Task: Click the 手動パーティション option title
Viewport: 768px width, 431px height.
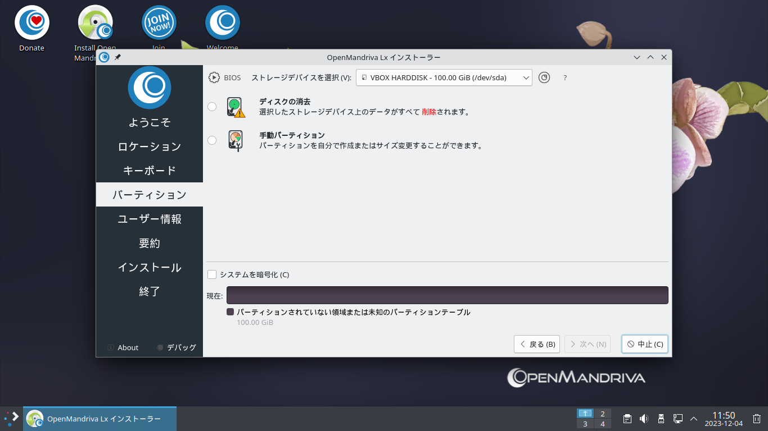Action: (292, 135)
